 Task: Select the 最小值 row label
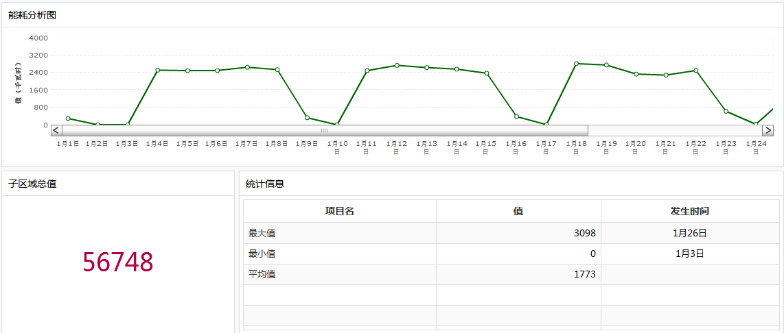[262, 254]
